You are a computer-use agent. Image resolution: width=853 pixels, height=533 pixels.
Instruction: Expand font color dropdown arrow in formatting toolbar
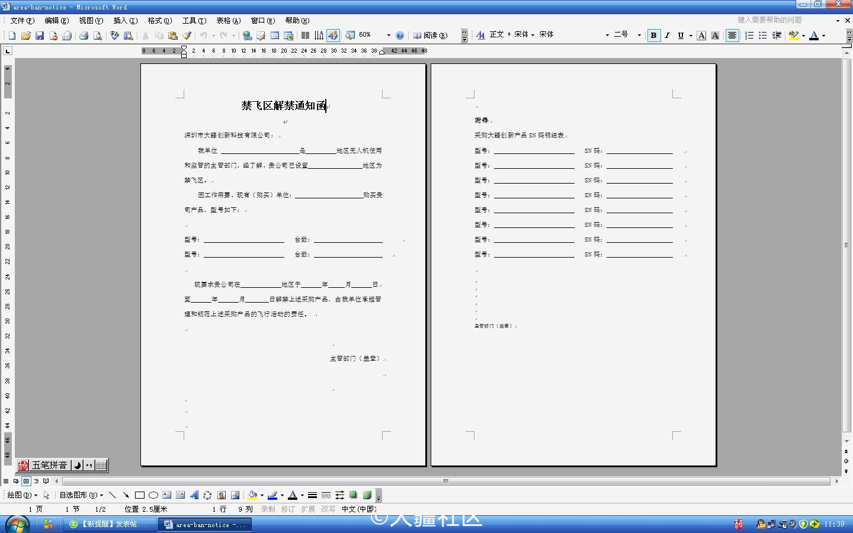[x=823, y=36]
